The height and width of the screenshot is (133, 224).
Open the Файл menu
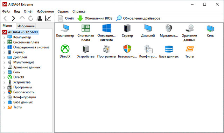6,12
